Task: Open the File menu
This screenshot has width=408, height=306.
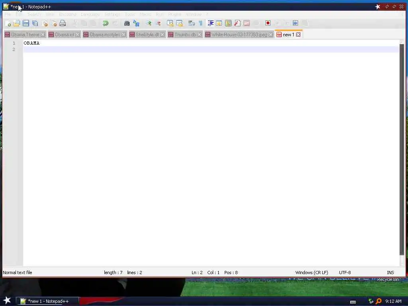Action: click(x=8, y=14)
